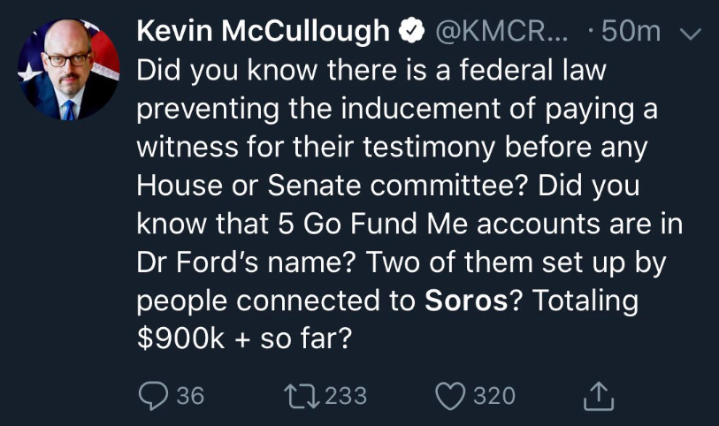Click the '$900k + so far?' text

tap(244, 339)
